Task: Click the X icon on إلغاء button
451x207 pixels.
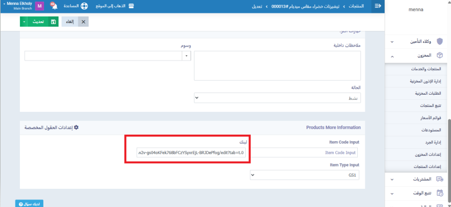Action: (x=84, y=22)
